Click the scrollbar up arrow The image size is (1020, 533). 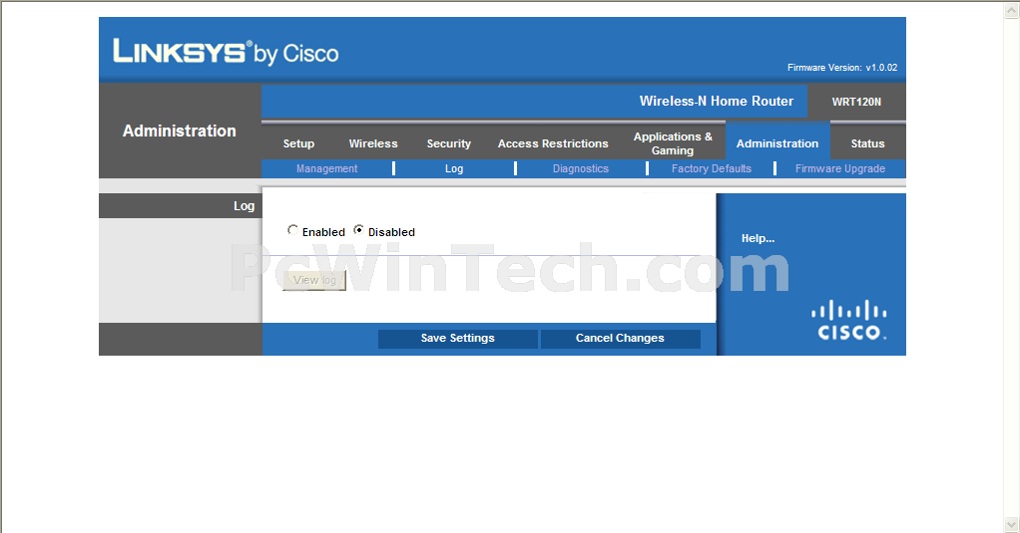1012,10
